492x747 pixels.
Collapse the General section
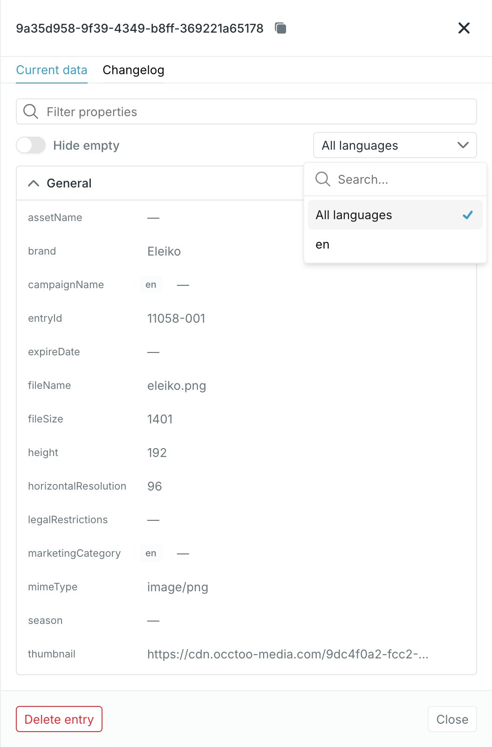(x=34, y=183)
